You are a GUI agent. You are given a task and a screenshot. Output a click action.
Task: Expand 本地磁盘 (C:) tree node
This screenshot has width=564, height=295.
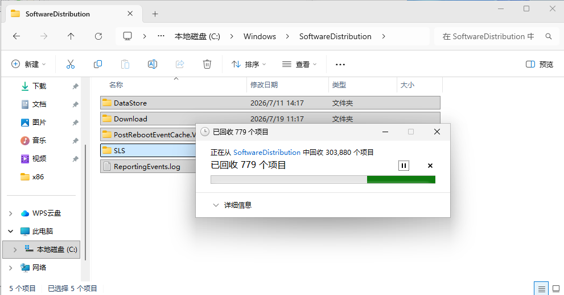[x=15, y=250]
